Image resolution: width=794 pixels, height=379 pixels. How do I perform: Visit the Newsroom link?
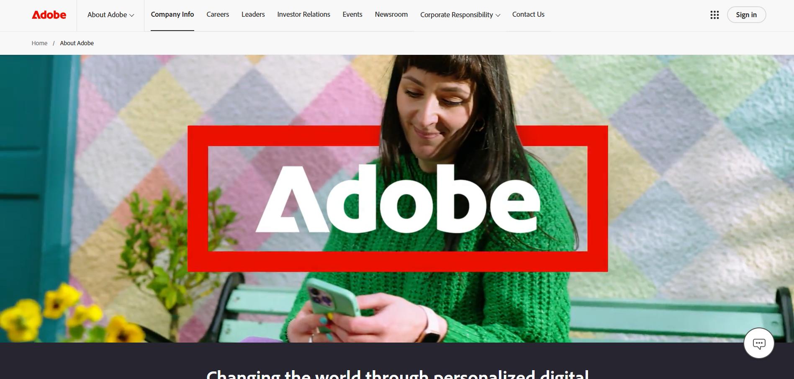pyautogui.click(x=391, y=14)
